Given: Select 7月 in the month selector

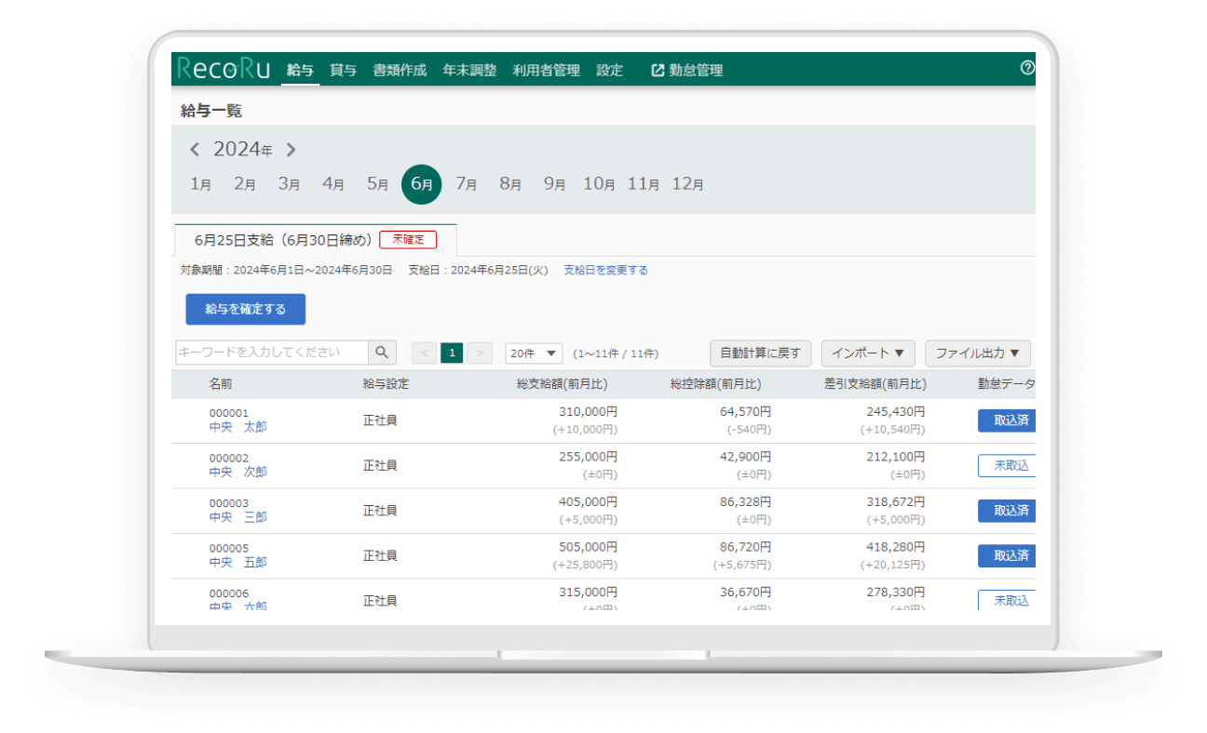Looking at the screenshot, I should 466,184.
